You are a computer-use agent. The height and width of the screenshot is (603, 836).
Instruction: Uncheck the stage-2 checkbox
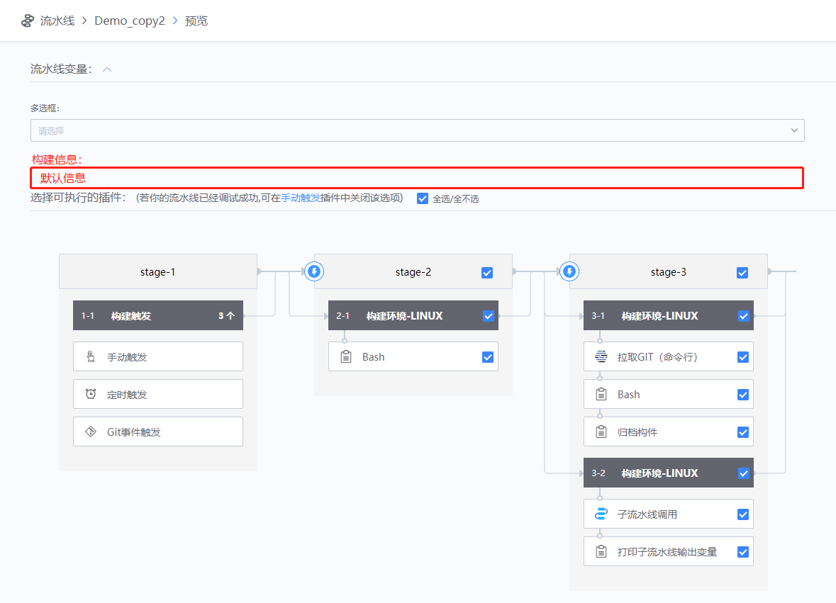[x=486, y=273]
